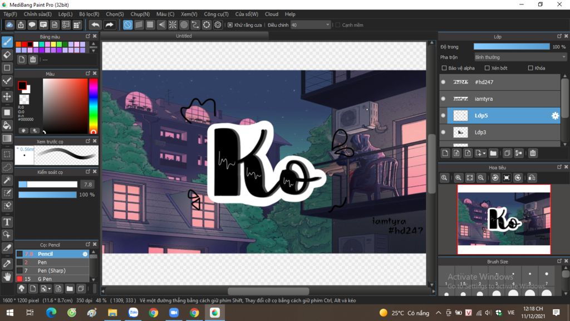Open the Điều chỉnh correction dropdown

pyautogui.click(x=311, y=25)
